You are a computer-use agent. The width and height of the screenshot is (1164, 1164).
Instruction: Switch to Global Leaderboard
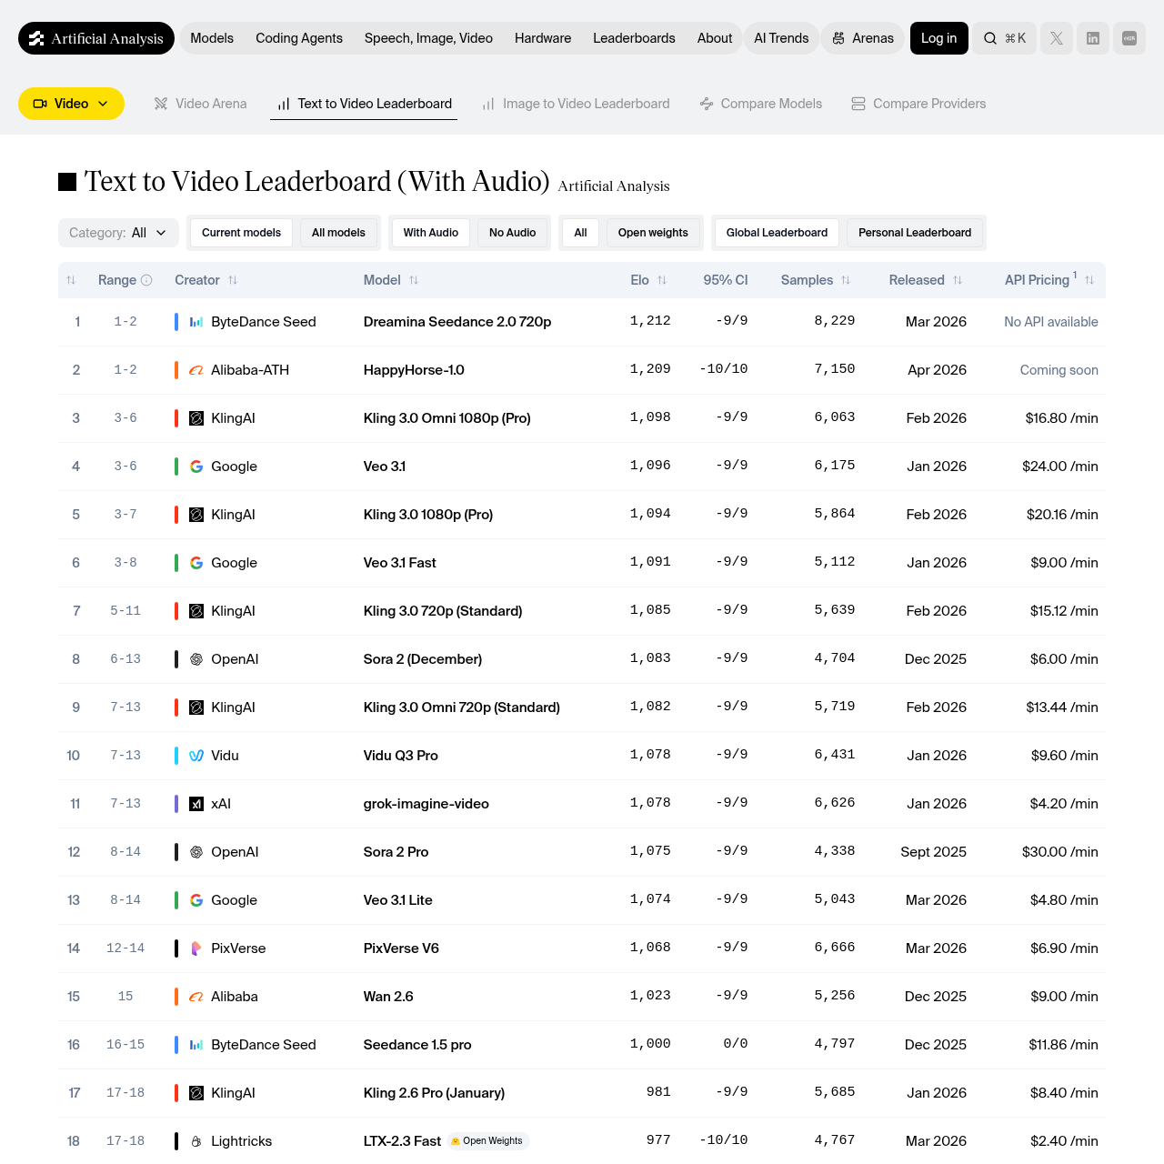(x=777, y=233)
